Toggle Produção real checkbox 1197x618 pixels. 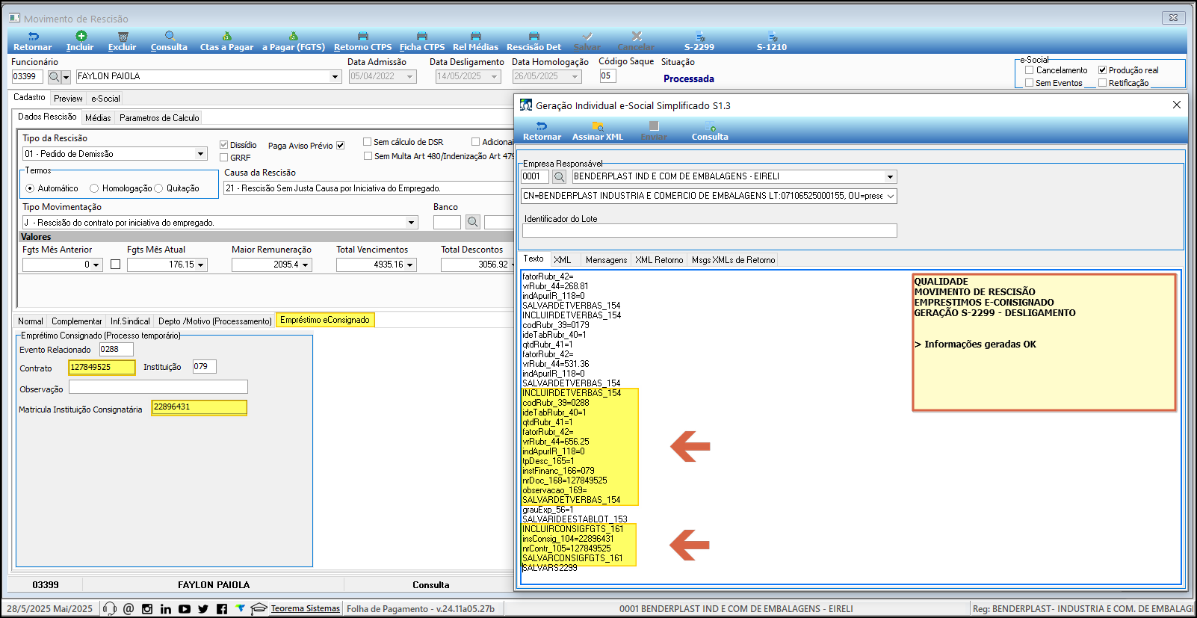[1102, 70]
